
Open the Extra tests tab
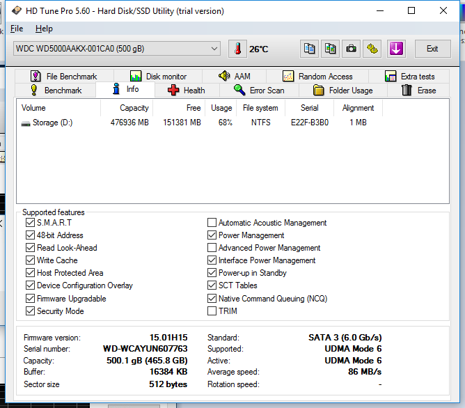click(x=409, y=76)
